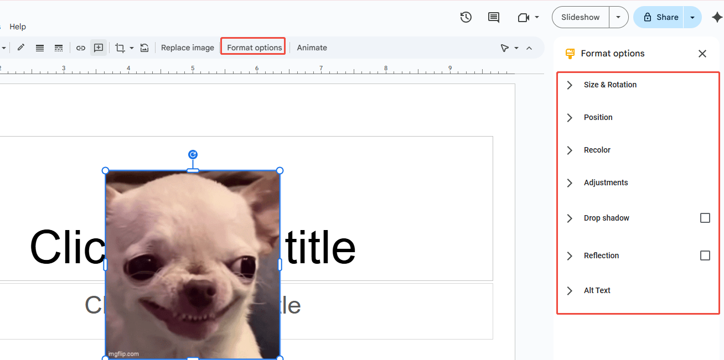Open version history
This screenshot has height=360, width=724.
[466, 17]
